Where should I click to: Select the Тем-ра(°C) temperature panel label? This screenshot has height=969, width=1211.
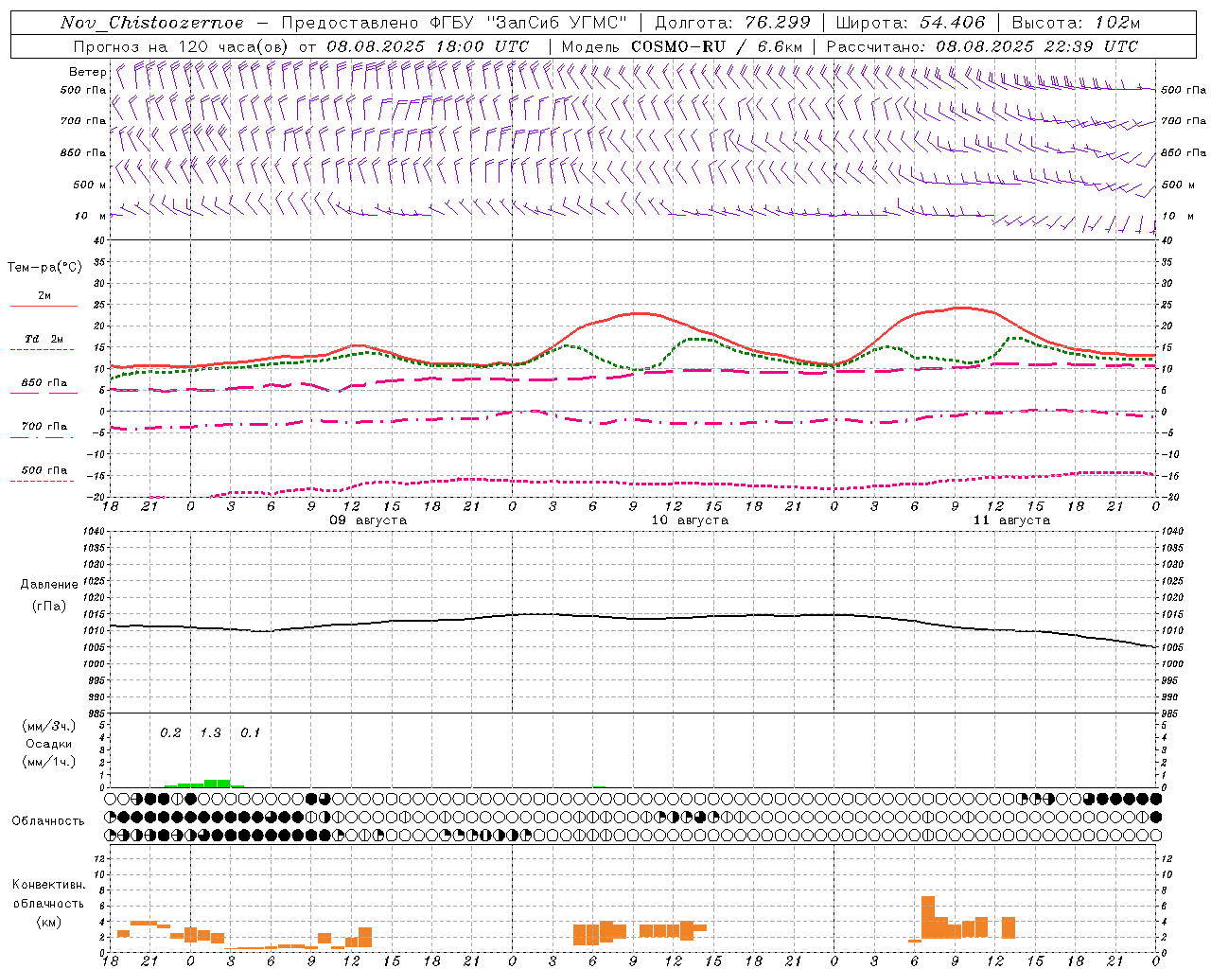44,267
